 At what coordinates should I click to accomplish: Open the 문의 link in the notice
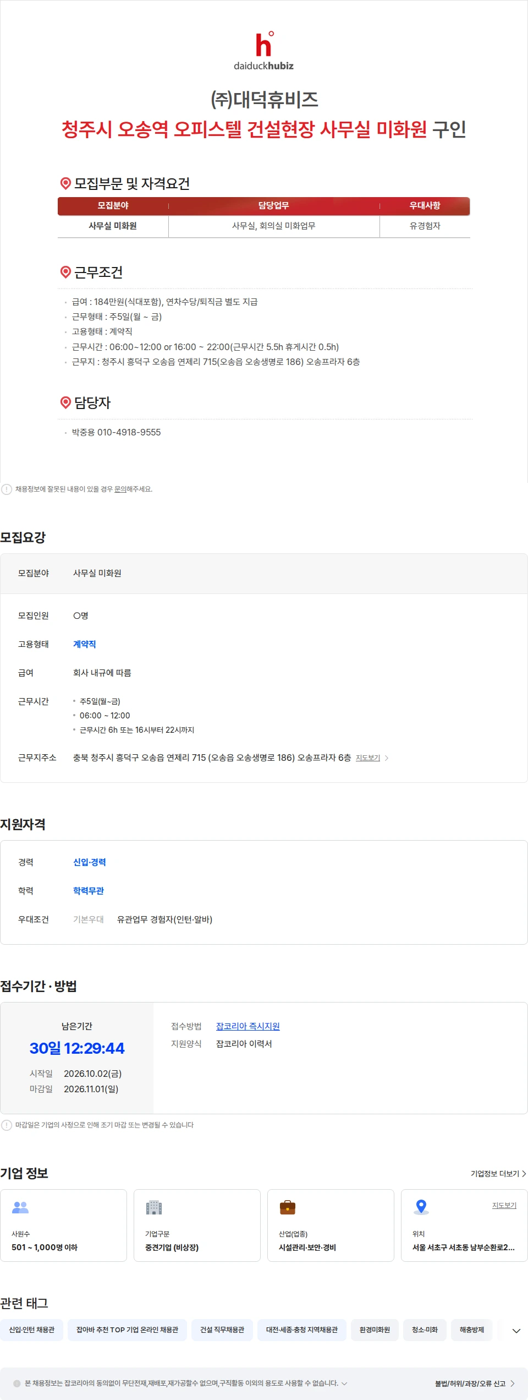[120, 489]
